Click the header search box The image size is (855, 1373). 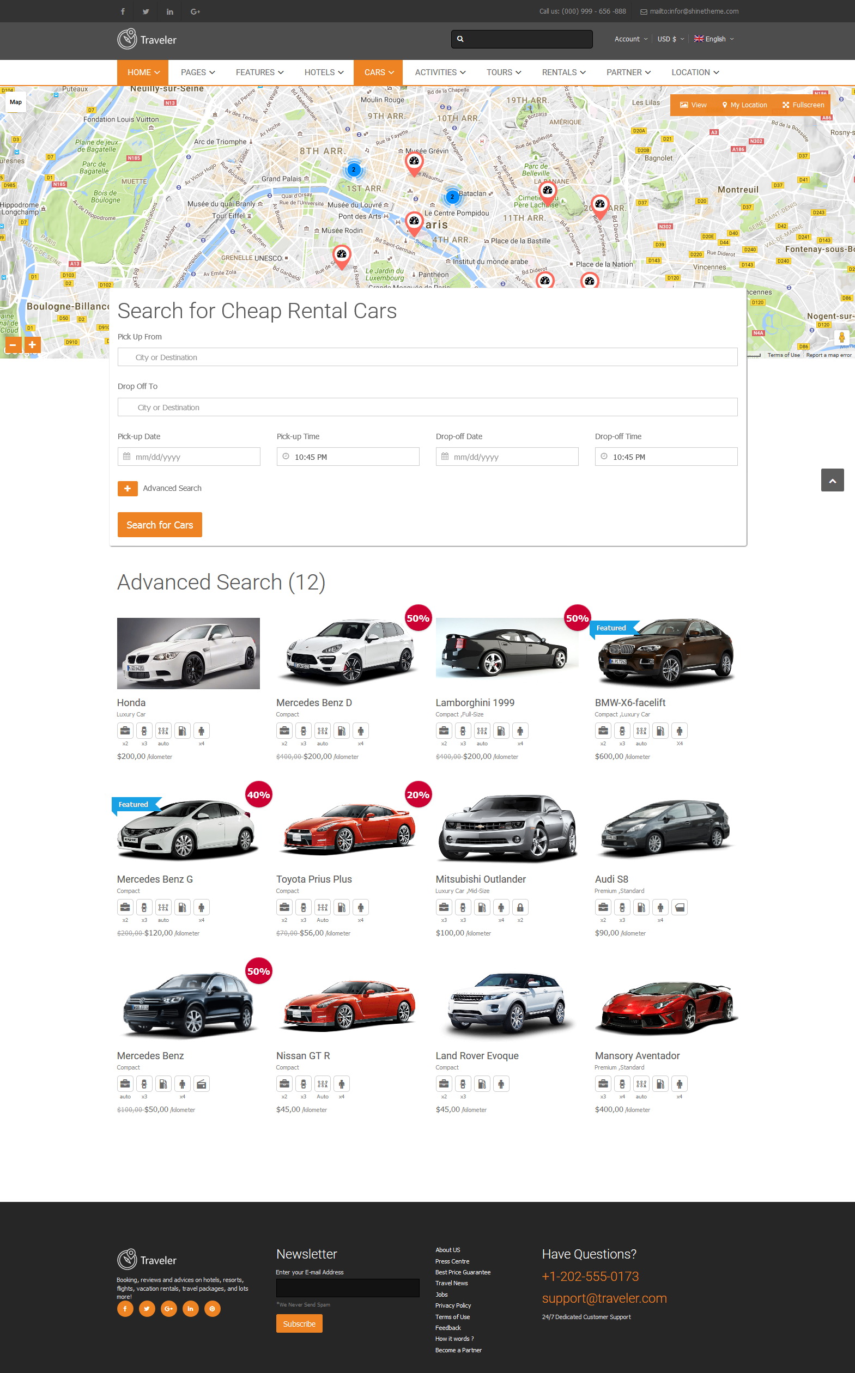pyautogui.click(x=522, y=39)
